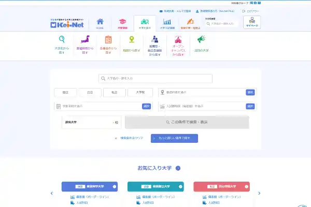The width and height of the screenshot is (311, 207).
Task: Open the academic field 選択 selector
Action: [x=146, y=106]
